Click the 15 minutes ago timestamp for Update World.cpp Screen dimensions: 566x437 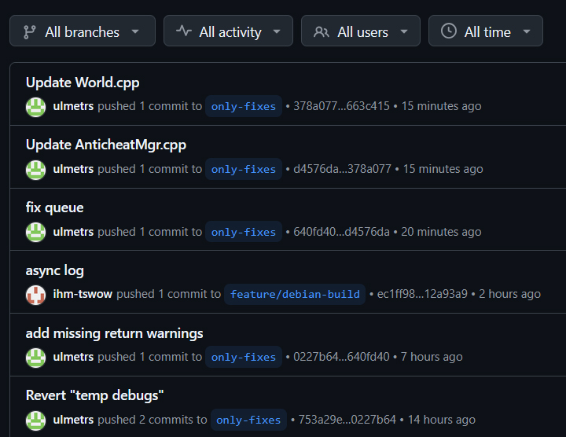(442, 106)
